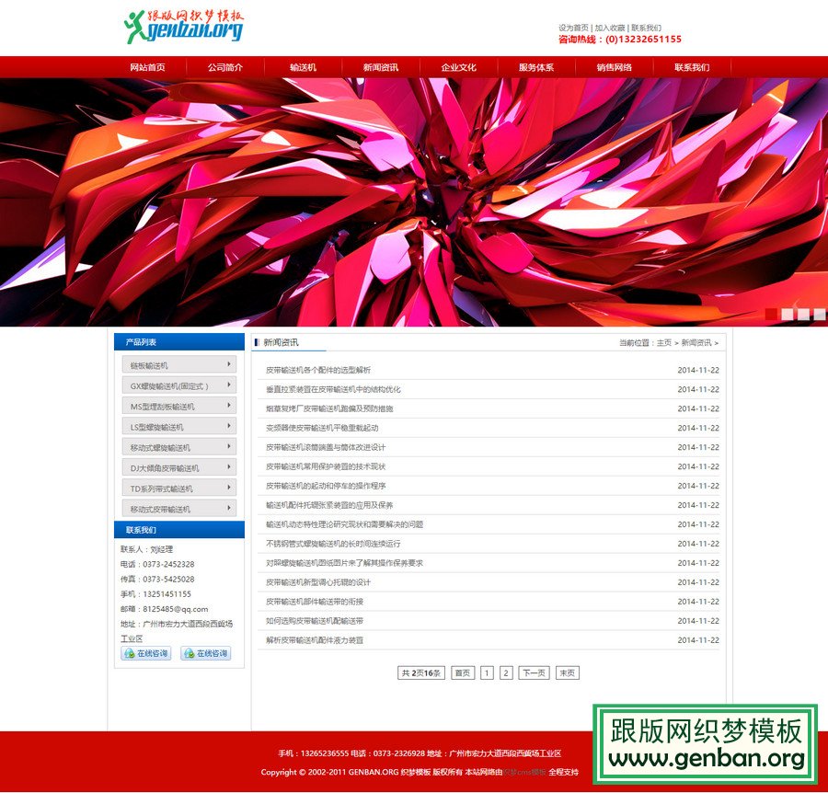Open the 公司简介 navigation menu item
This screenshot has height=793, width=828.
click(x=225, y=67)
